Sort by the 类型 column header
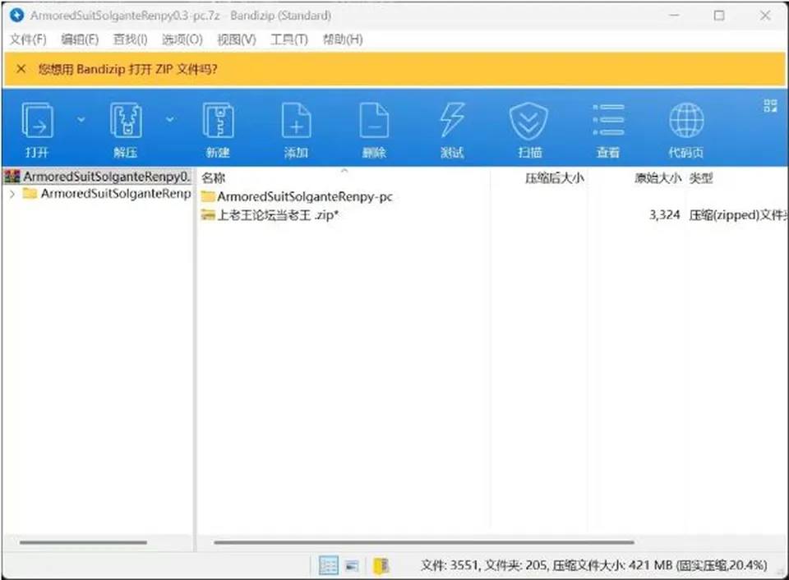This screenshot has width=789, height=580. point(701,177)
